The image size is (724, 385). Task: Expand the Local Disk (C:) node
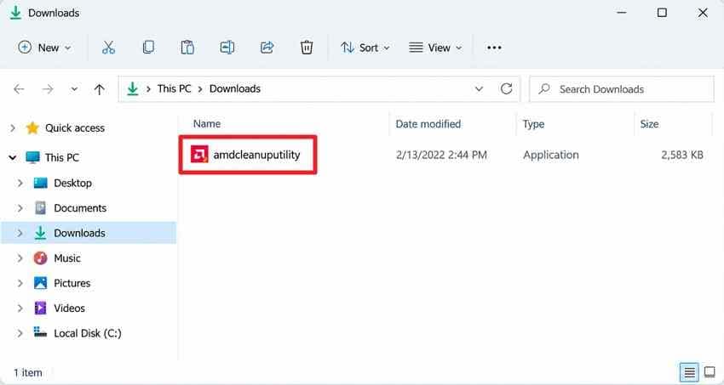pyautogui.click(x=20, y=333)
